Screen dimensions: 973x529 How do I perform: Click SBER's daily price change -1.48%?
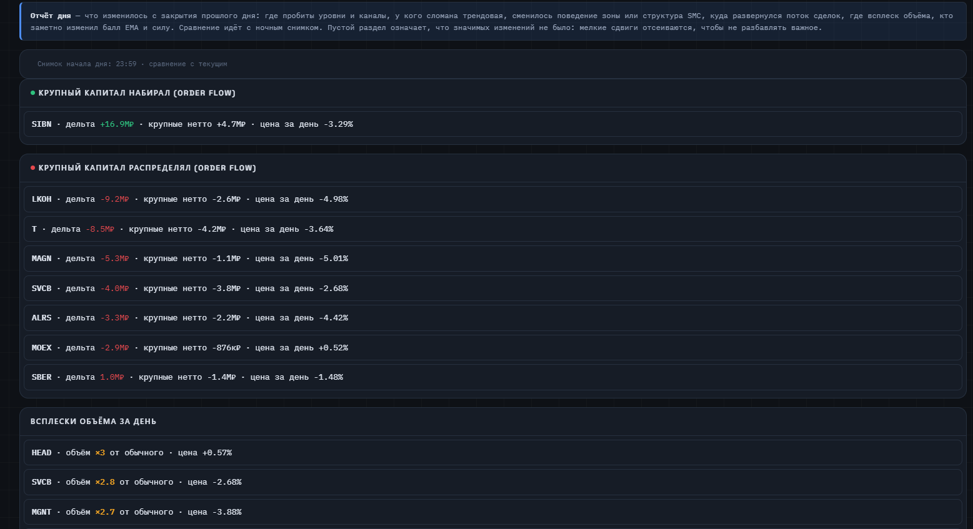point(329,377)
